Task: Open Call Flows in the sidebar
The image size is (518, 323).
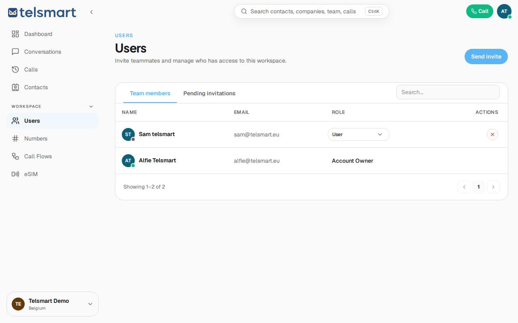Action: tap(53, 156)
